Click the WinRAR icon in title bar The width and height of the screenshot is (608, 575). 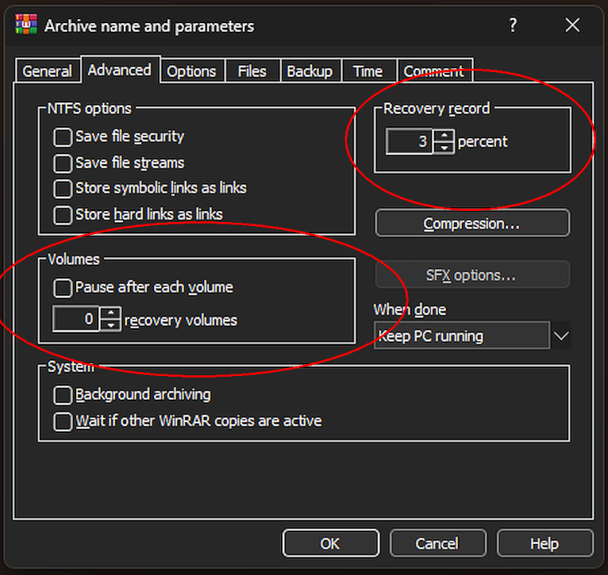[x=26, y=26]
